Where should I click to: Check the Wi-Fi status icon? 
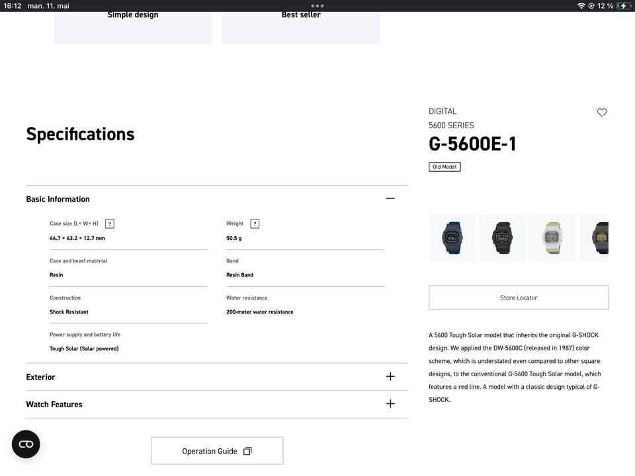pos(581,6)
